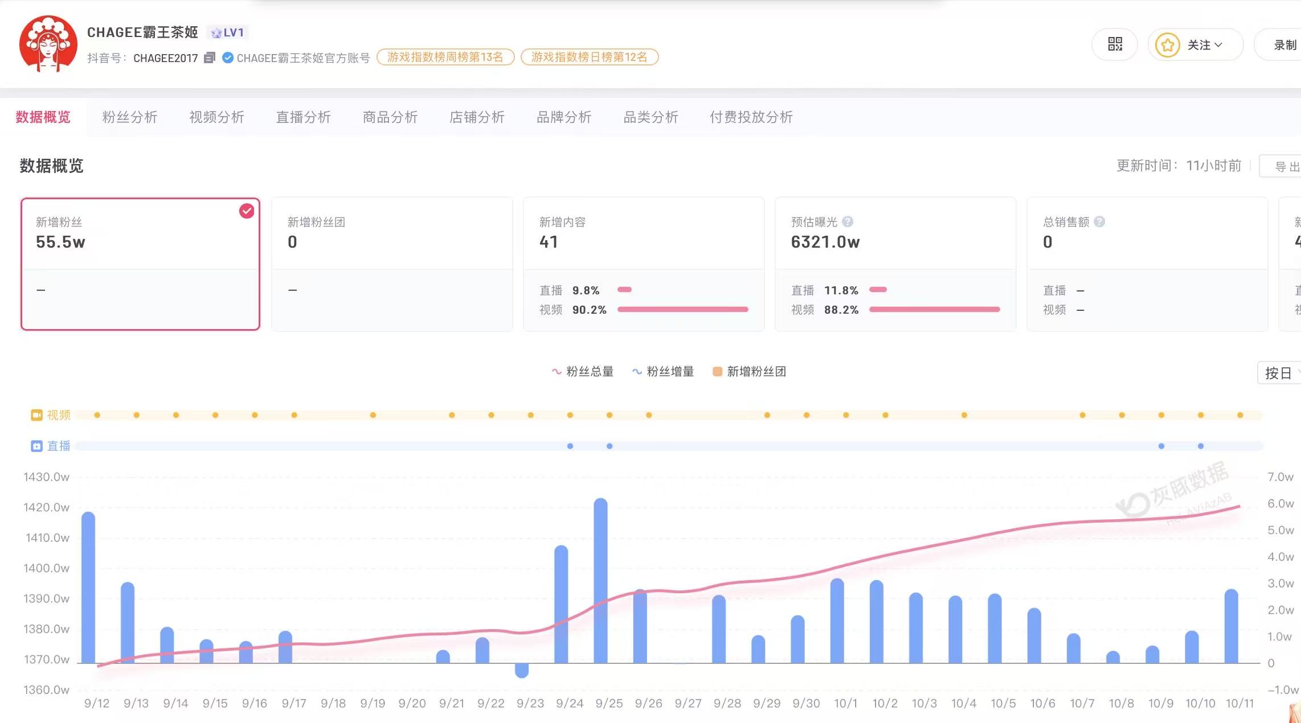This screenshot has height=723, width=1301.
Task: Click the CHAGEE opera-mask avatar
Action: [x=48, y=44]
